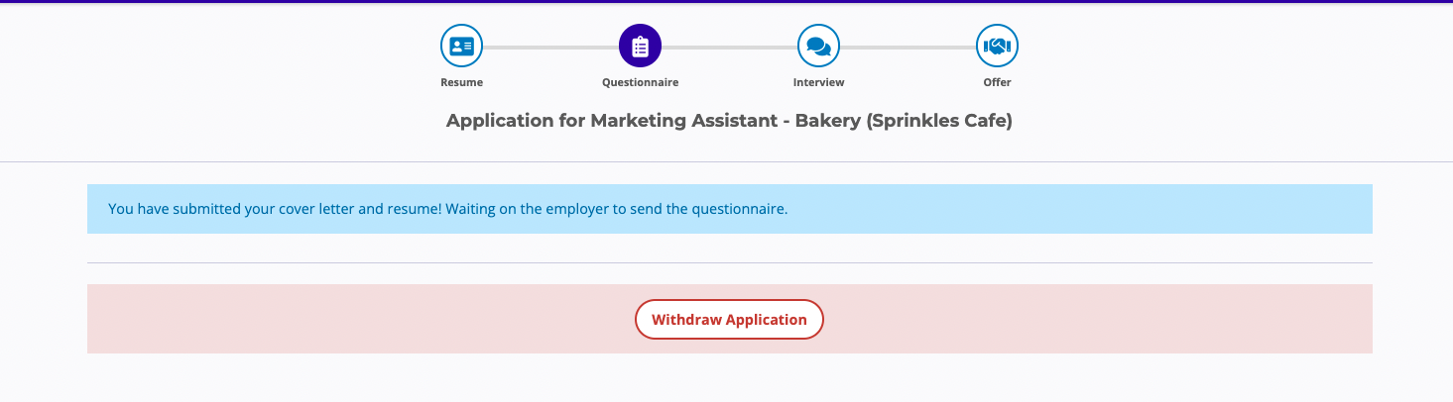Click the Offer handshake icon
This screenshot has width=1453, height=402.
click(997, 46)
